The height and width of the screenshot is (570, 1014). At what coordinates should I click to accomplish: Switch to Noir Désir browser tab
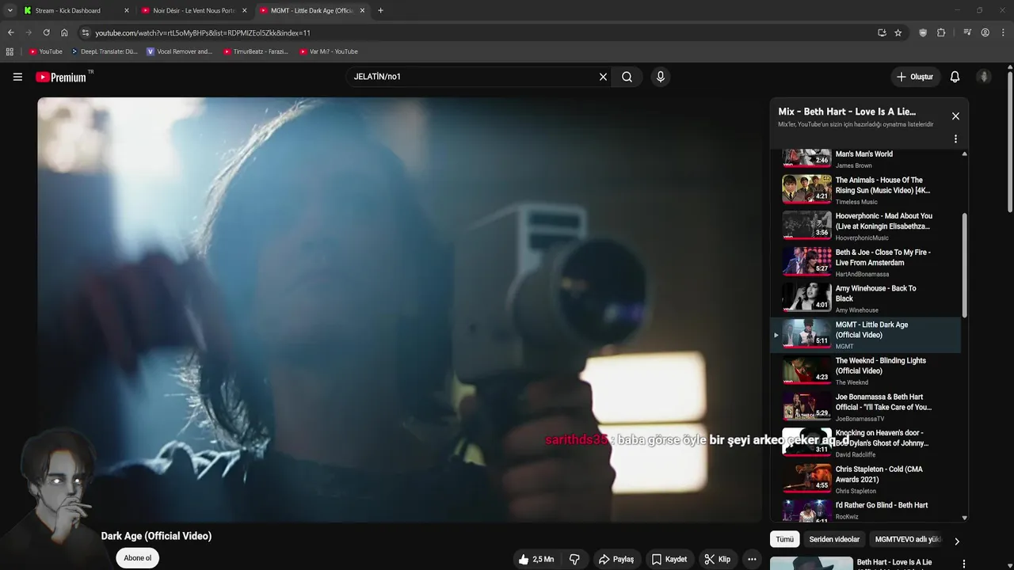coord(193,10)
